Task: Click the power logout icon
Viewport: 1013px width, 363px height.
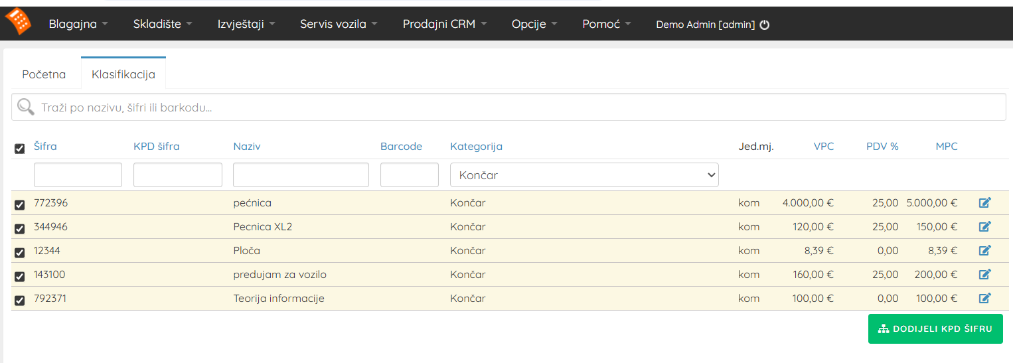Action: (x=765, y=25)
